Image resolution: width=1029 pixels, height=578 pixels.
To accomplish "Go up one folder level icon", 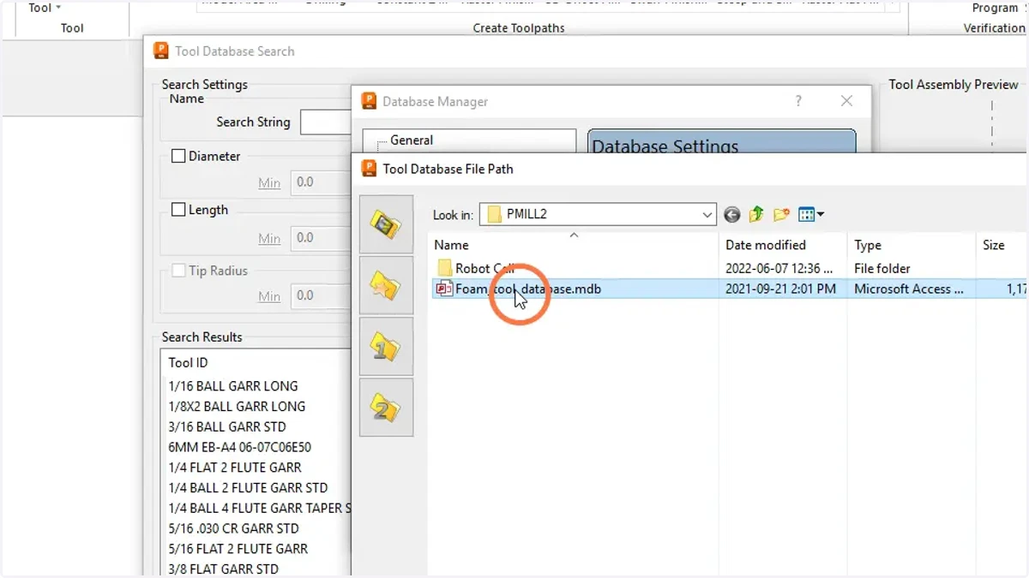I will [756, 215].
